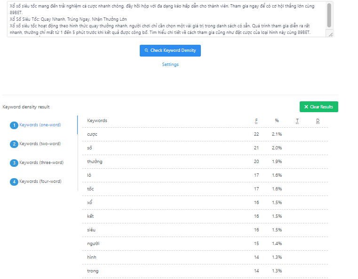Switch to the Keywords (two-word) tab
This screenshot has height=279, width=358.
40,144
